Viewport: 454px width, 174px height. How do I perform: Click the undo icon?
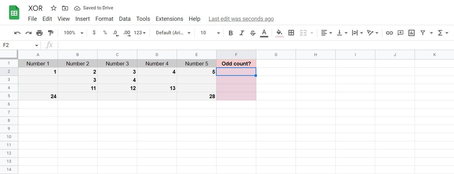coord(18,33)
